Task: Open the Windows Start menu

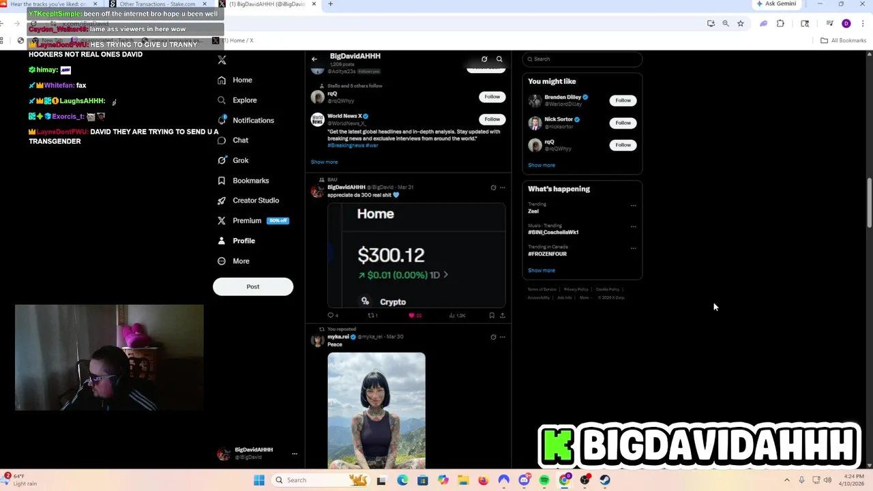Action: tap(259, 480)
